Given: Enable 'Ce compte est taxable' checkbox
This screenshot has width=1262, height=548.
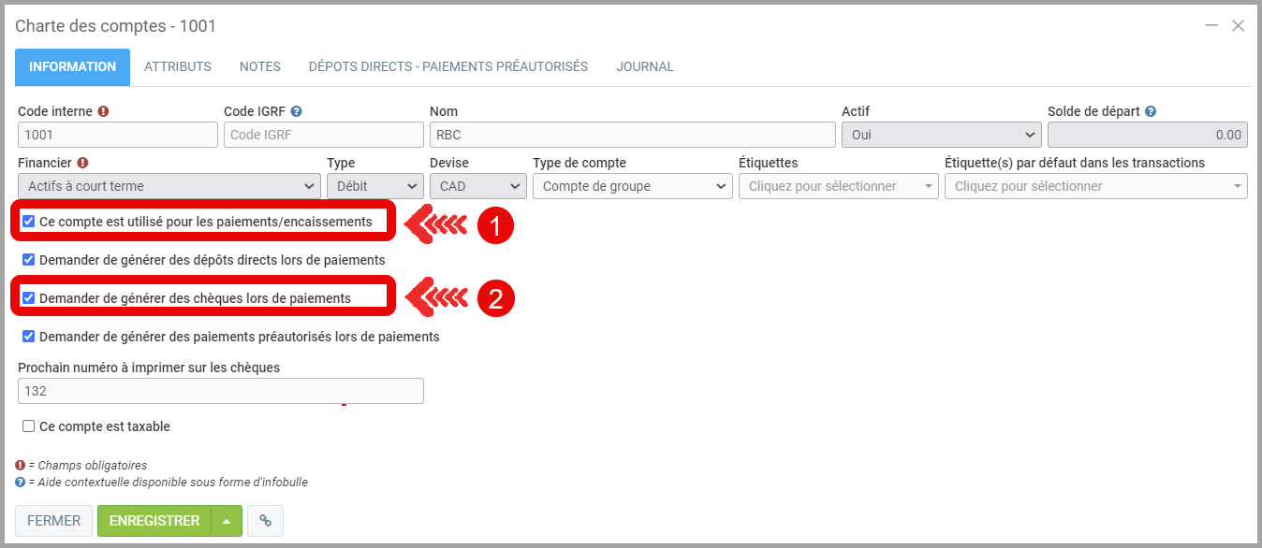Looking at the screenshot, I should click(x=29, y=426).
